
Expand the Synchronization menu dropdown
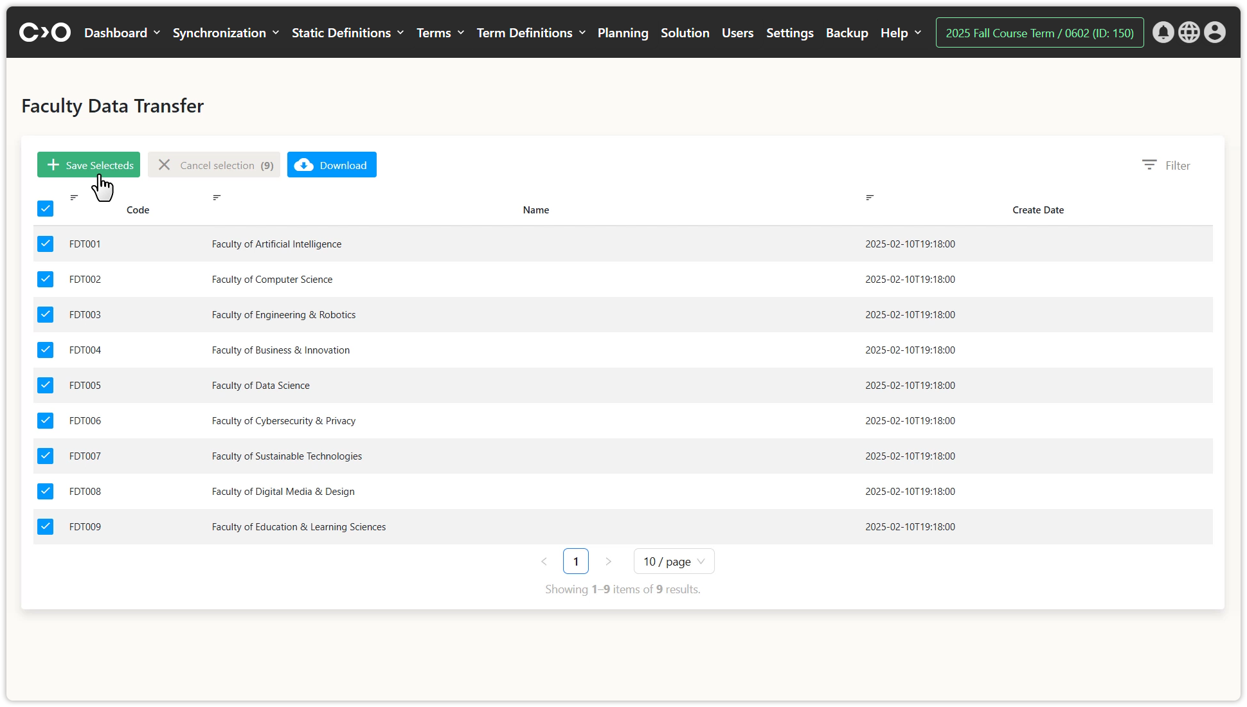(x=226, y=33)
